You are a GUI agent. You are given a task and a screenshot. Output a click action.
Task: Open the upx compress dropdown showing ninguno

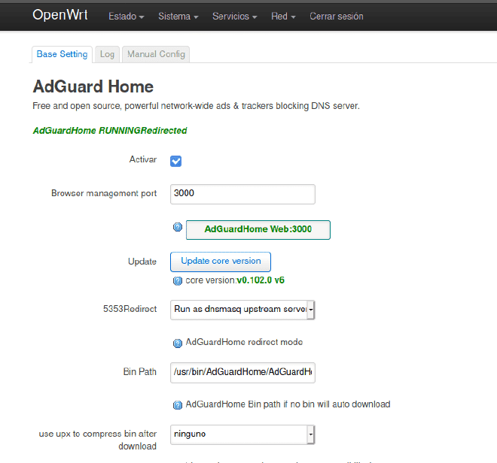click(242, 434)
